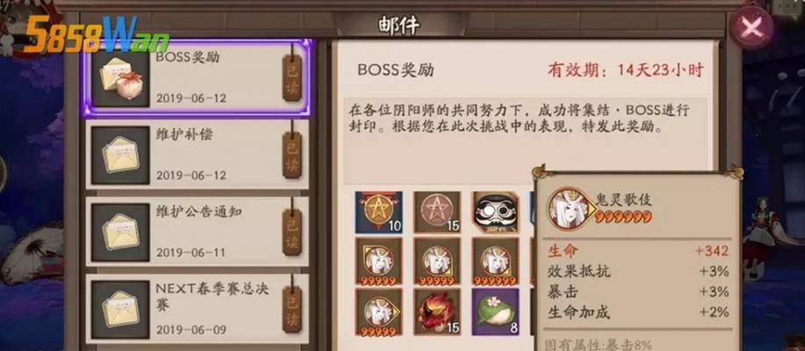
Task: Select the red flame item with 15
Action: pos(438,312)
